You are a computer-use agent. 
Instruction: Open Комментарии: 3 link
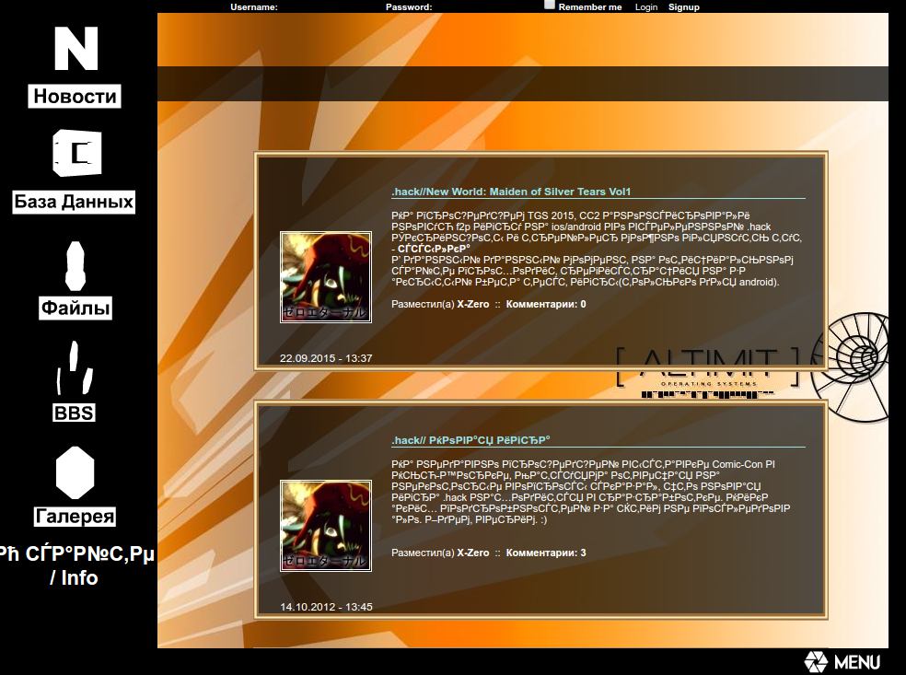coord(545,553)
